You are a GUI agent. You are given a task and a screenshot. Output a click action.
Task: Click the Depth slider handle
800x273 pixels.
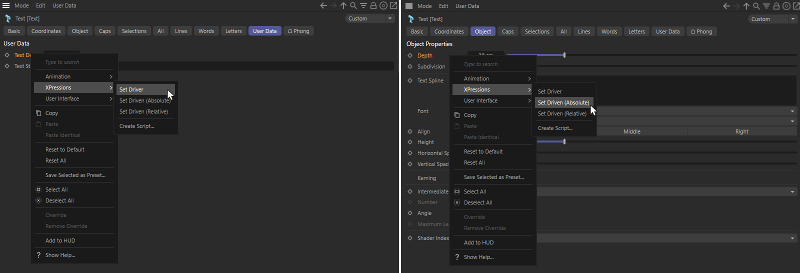click(564, 55)
